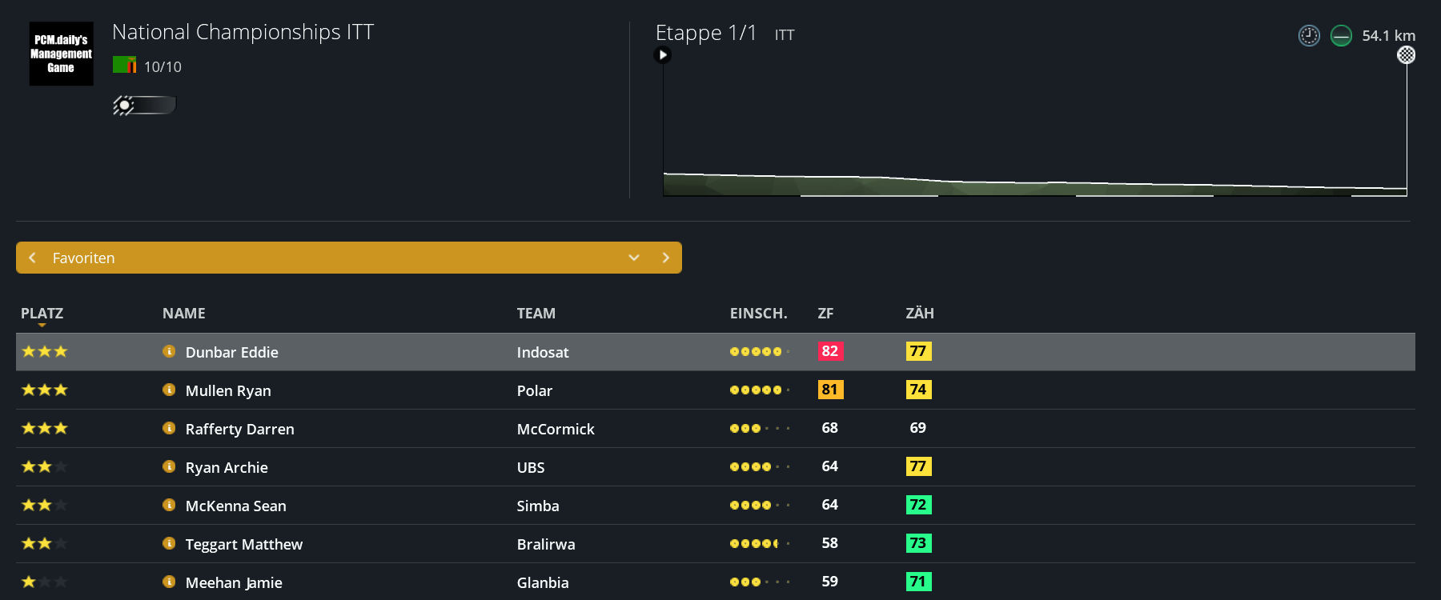1441x600 pixels.
Task: Select rider McKenna Sean
Action: [235, 506]
